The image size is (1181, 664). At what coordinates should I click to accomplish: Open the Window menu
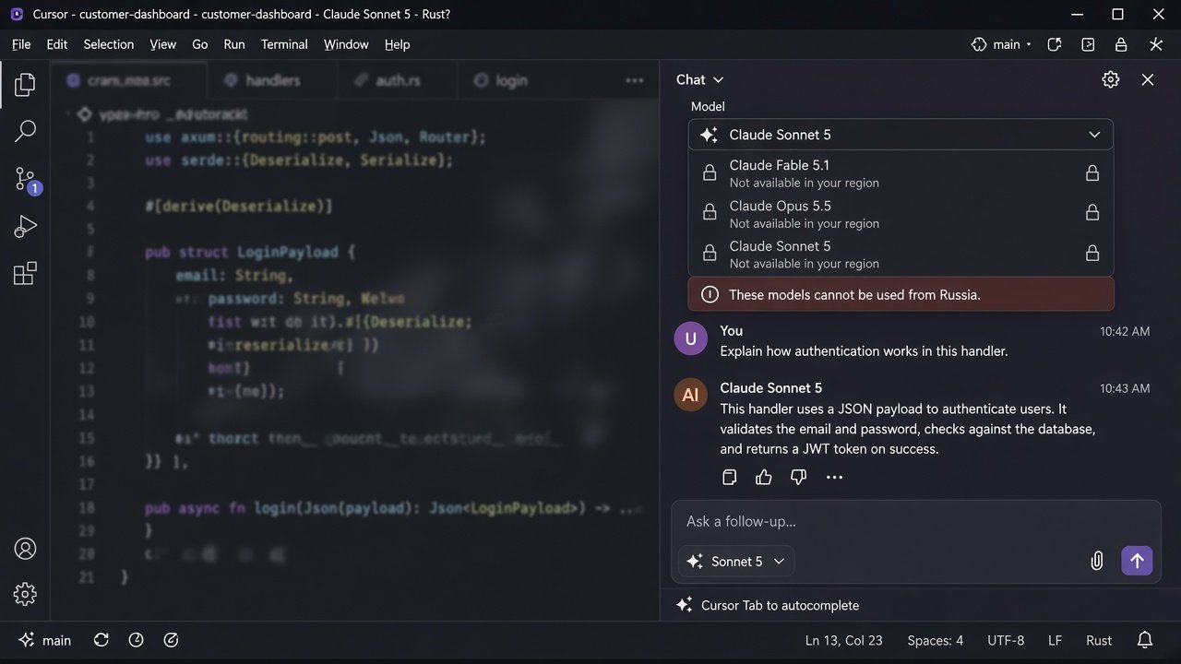click(x=346, y=44)
